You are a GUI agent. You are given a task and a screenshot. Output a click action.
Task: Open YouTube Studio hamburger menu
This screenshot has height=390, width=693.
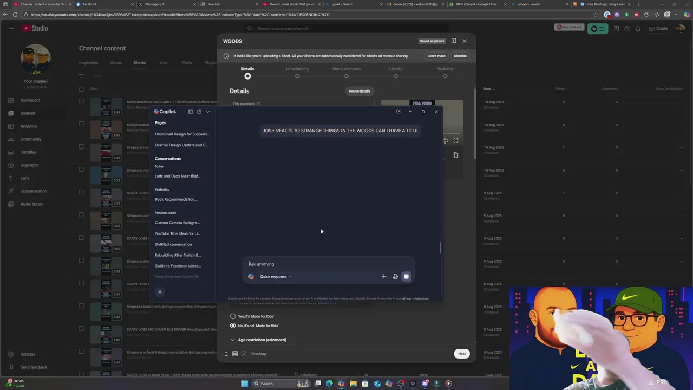(11, 28)
